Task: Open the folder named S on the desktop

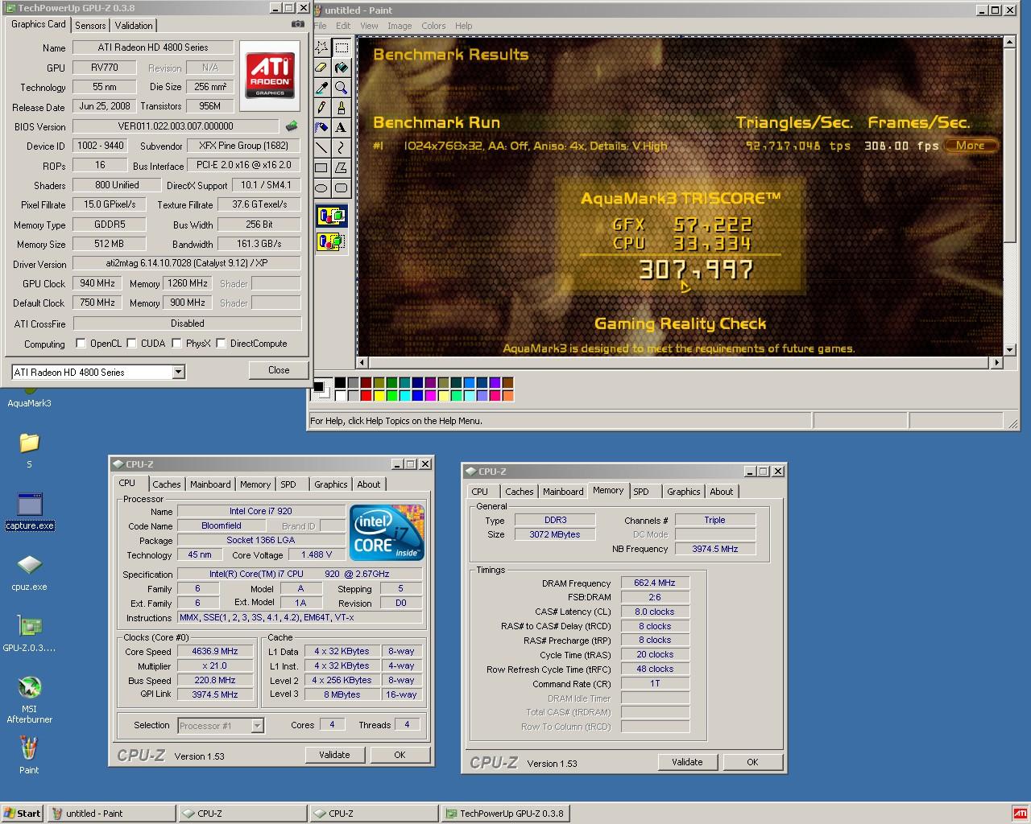Action: tap(30, 450)
